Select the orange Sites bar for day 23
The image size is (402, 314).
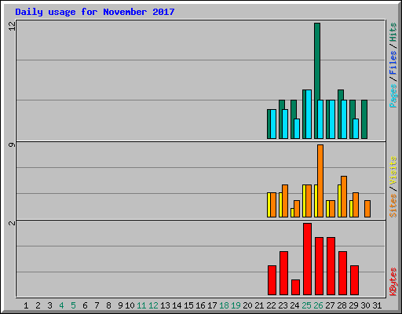(285, 201)
